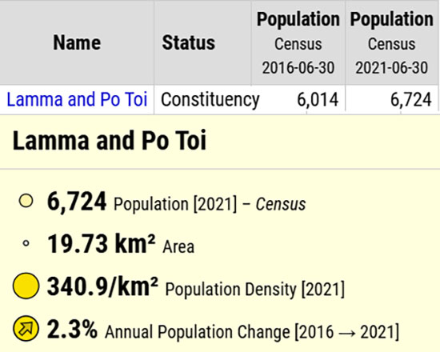440x352 pixels.
Task: Sort by Population Census 2016-06-30 header
Action: pyautogui.click(x=298, y=42)
